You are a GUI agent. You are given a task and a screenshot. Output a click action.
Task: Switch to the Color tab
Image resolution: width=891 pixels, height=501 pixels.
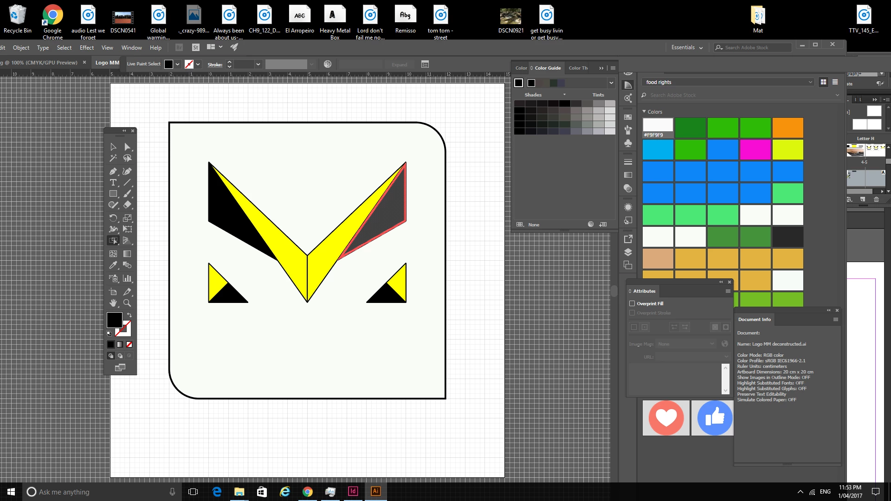tap(521, 68)
